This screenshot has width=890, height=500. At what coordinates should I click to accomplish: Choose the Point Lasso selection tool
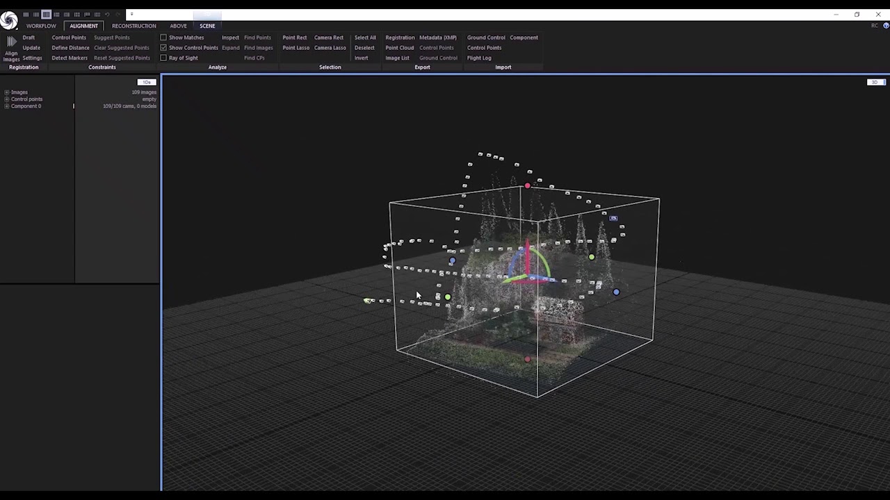[x=296, y=48]
